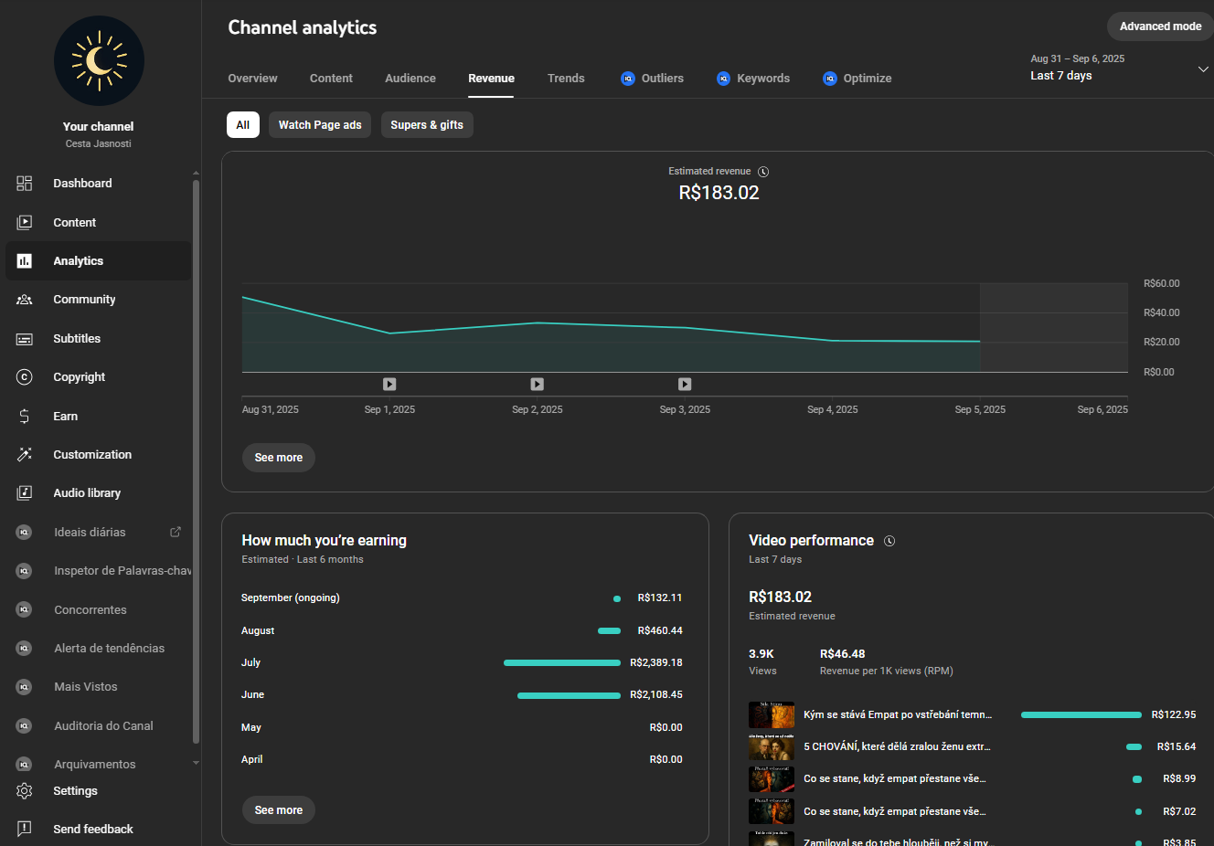Select the All revenue filter chip

tap(243, 125)
